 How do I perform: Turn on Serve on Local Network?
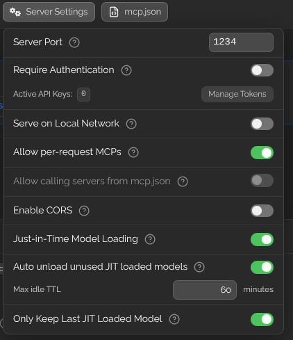coord(262,124)
